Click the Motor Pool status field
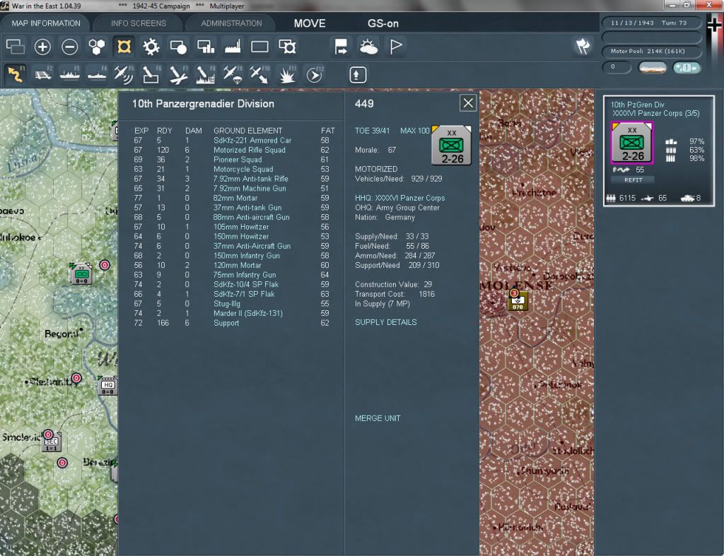724x556 pixels. [x=651, y=51]
